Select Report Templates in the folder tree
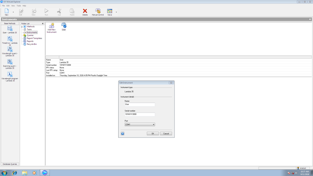 point(34,38)
